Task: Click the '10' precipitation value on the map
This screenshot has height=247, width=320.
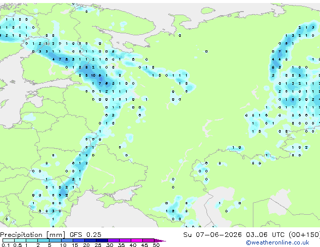Action: click(93, 76)
